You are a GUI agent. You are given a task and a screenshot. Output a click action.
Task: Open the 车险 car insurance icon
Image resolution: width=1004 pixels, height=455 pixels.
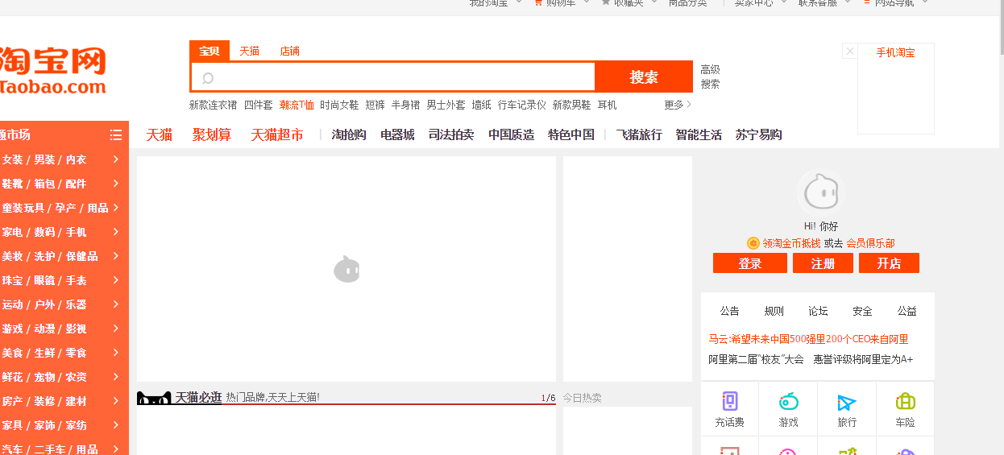[x=905, y=401]
